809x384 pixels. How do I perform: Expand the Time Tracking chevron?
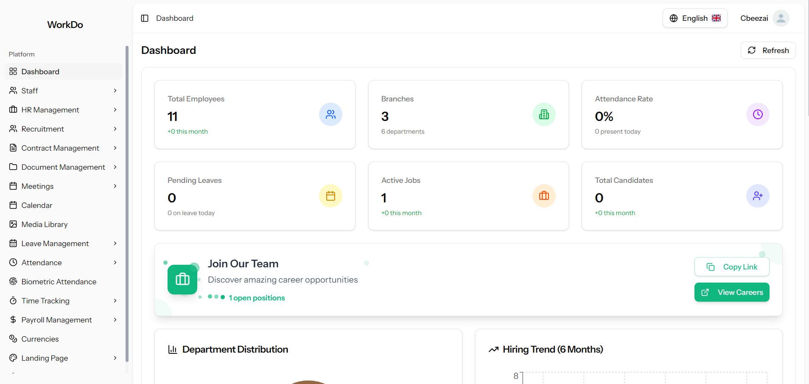(115, 300)
